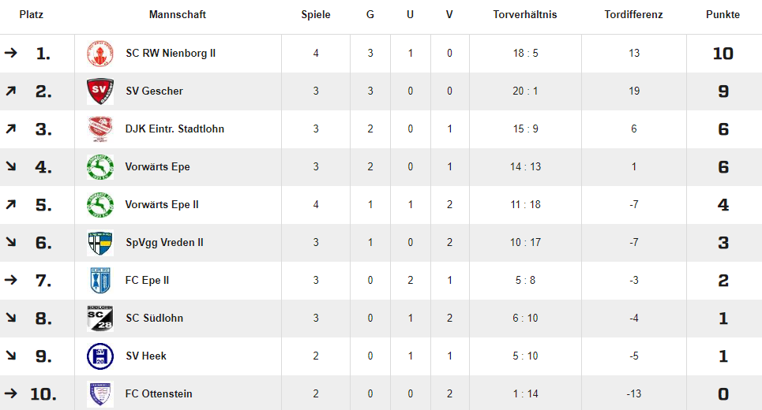Open the SV Heek team link
The width and height of the screenshot is (762, 410).
click(x=146, y=356)
